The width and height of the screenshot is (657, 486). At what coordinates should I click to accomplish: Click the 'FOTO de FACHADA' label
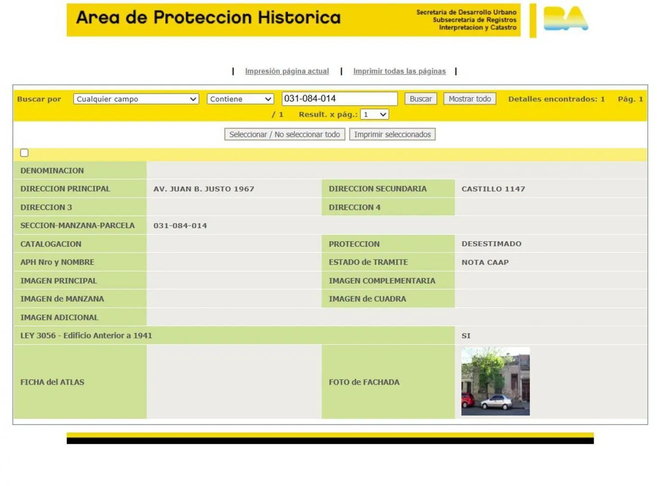click(x=364, y=382)
